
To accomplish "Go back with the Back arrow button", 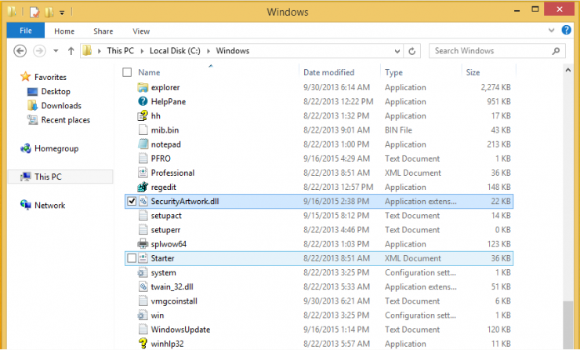I will coord(20,51).
